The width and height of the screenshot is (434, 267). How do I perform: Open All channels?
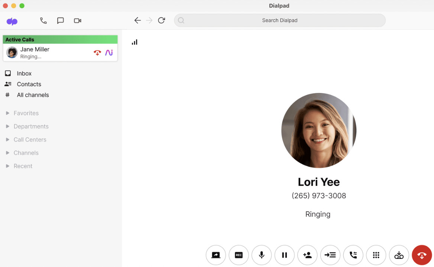tap(33, 95)
